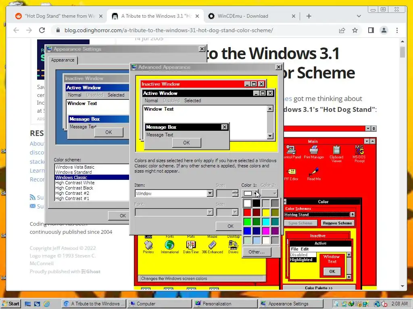This screenshot has height=309, width=413.
Task: Switch to the Hot Dog Stand theme Reddit tab
Action: click(59, 16)
